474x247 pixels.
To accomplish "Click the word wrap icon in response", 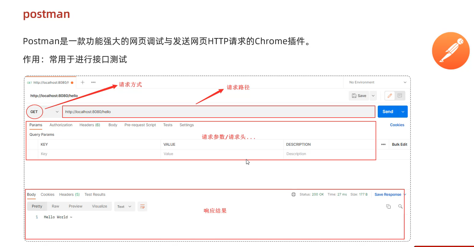I will click(x=142, y=206).
